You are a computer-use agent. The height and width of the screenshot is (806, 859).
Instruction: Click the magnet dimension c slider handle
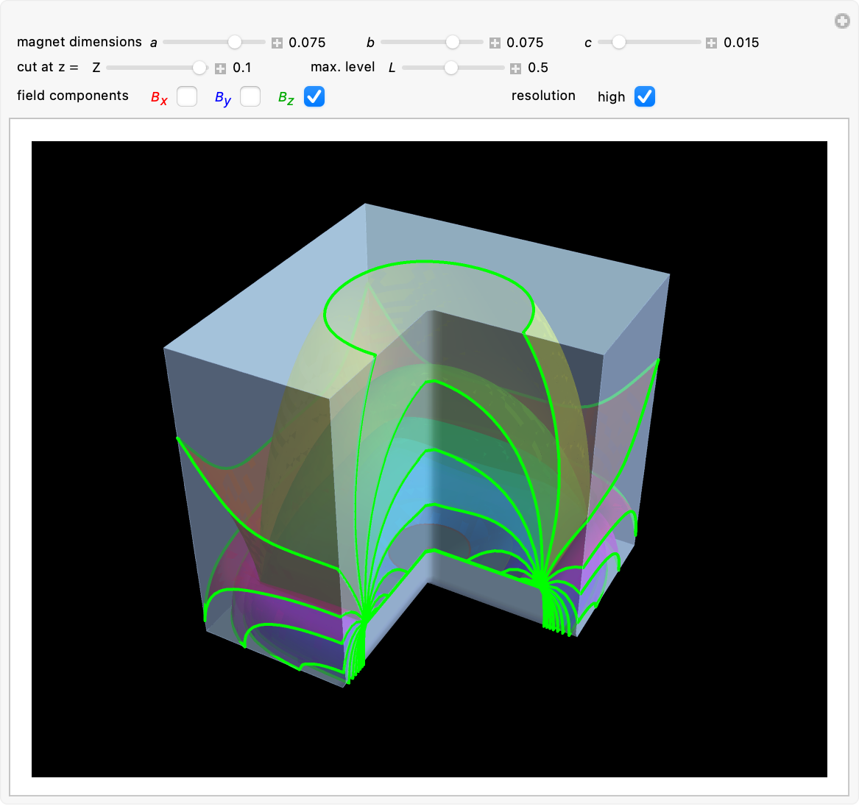(x=619, y=43)
